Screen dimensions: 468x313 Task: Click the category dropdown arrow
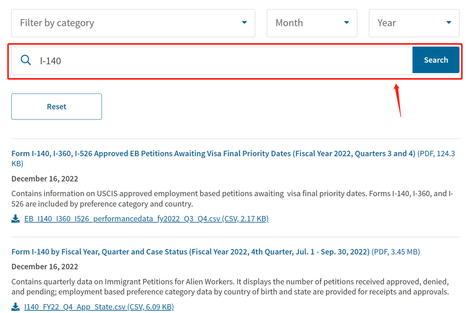[x=244, y=23]
